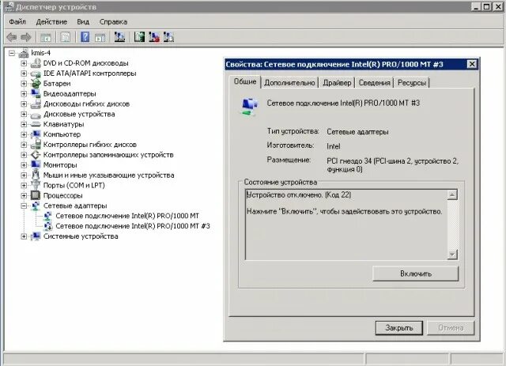Click the Device Manager title bar icon

coord(9,7)
